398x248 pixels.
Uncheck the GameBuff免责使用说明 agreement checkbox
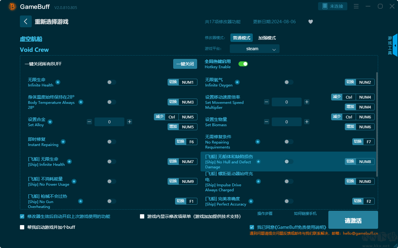tap(252, 227)
